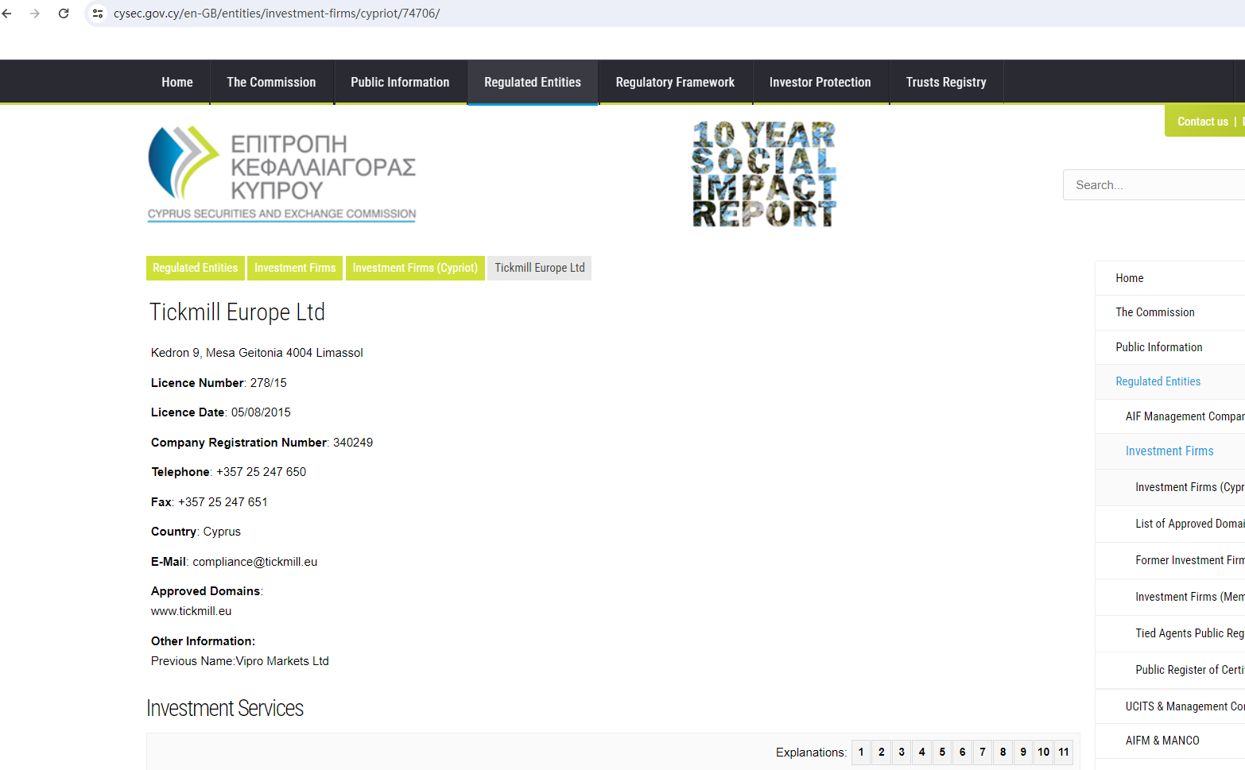Open Public Register of Certified Persons item
The width and height of the screenshot is (1245, 770).
(1170, 670)
